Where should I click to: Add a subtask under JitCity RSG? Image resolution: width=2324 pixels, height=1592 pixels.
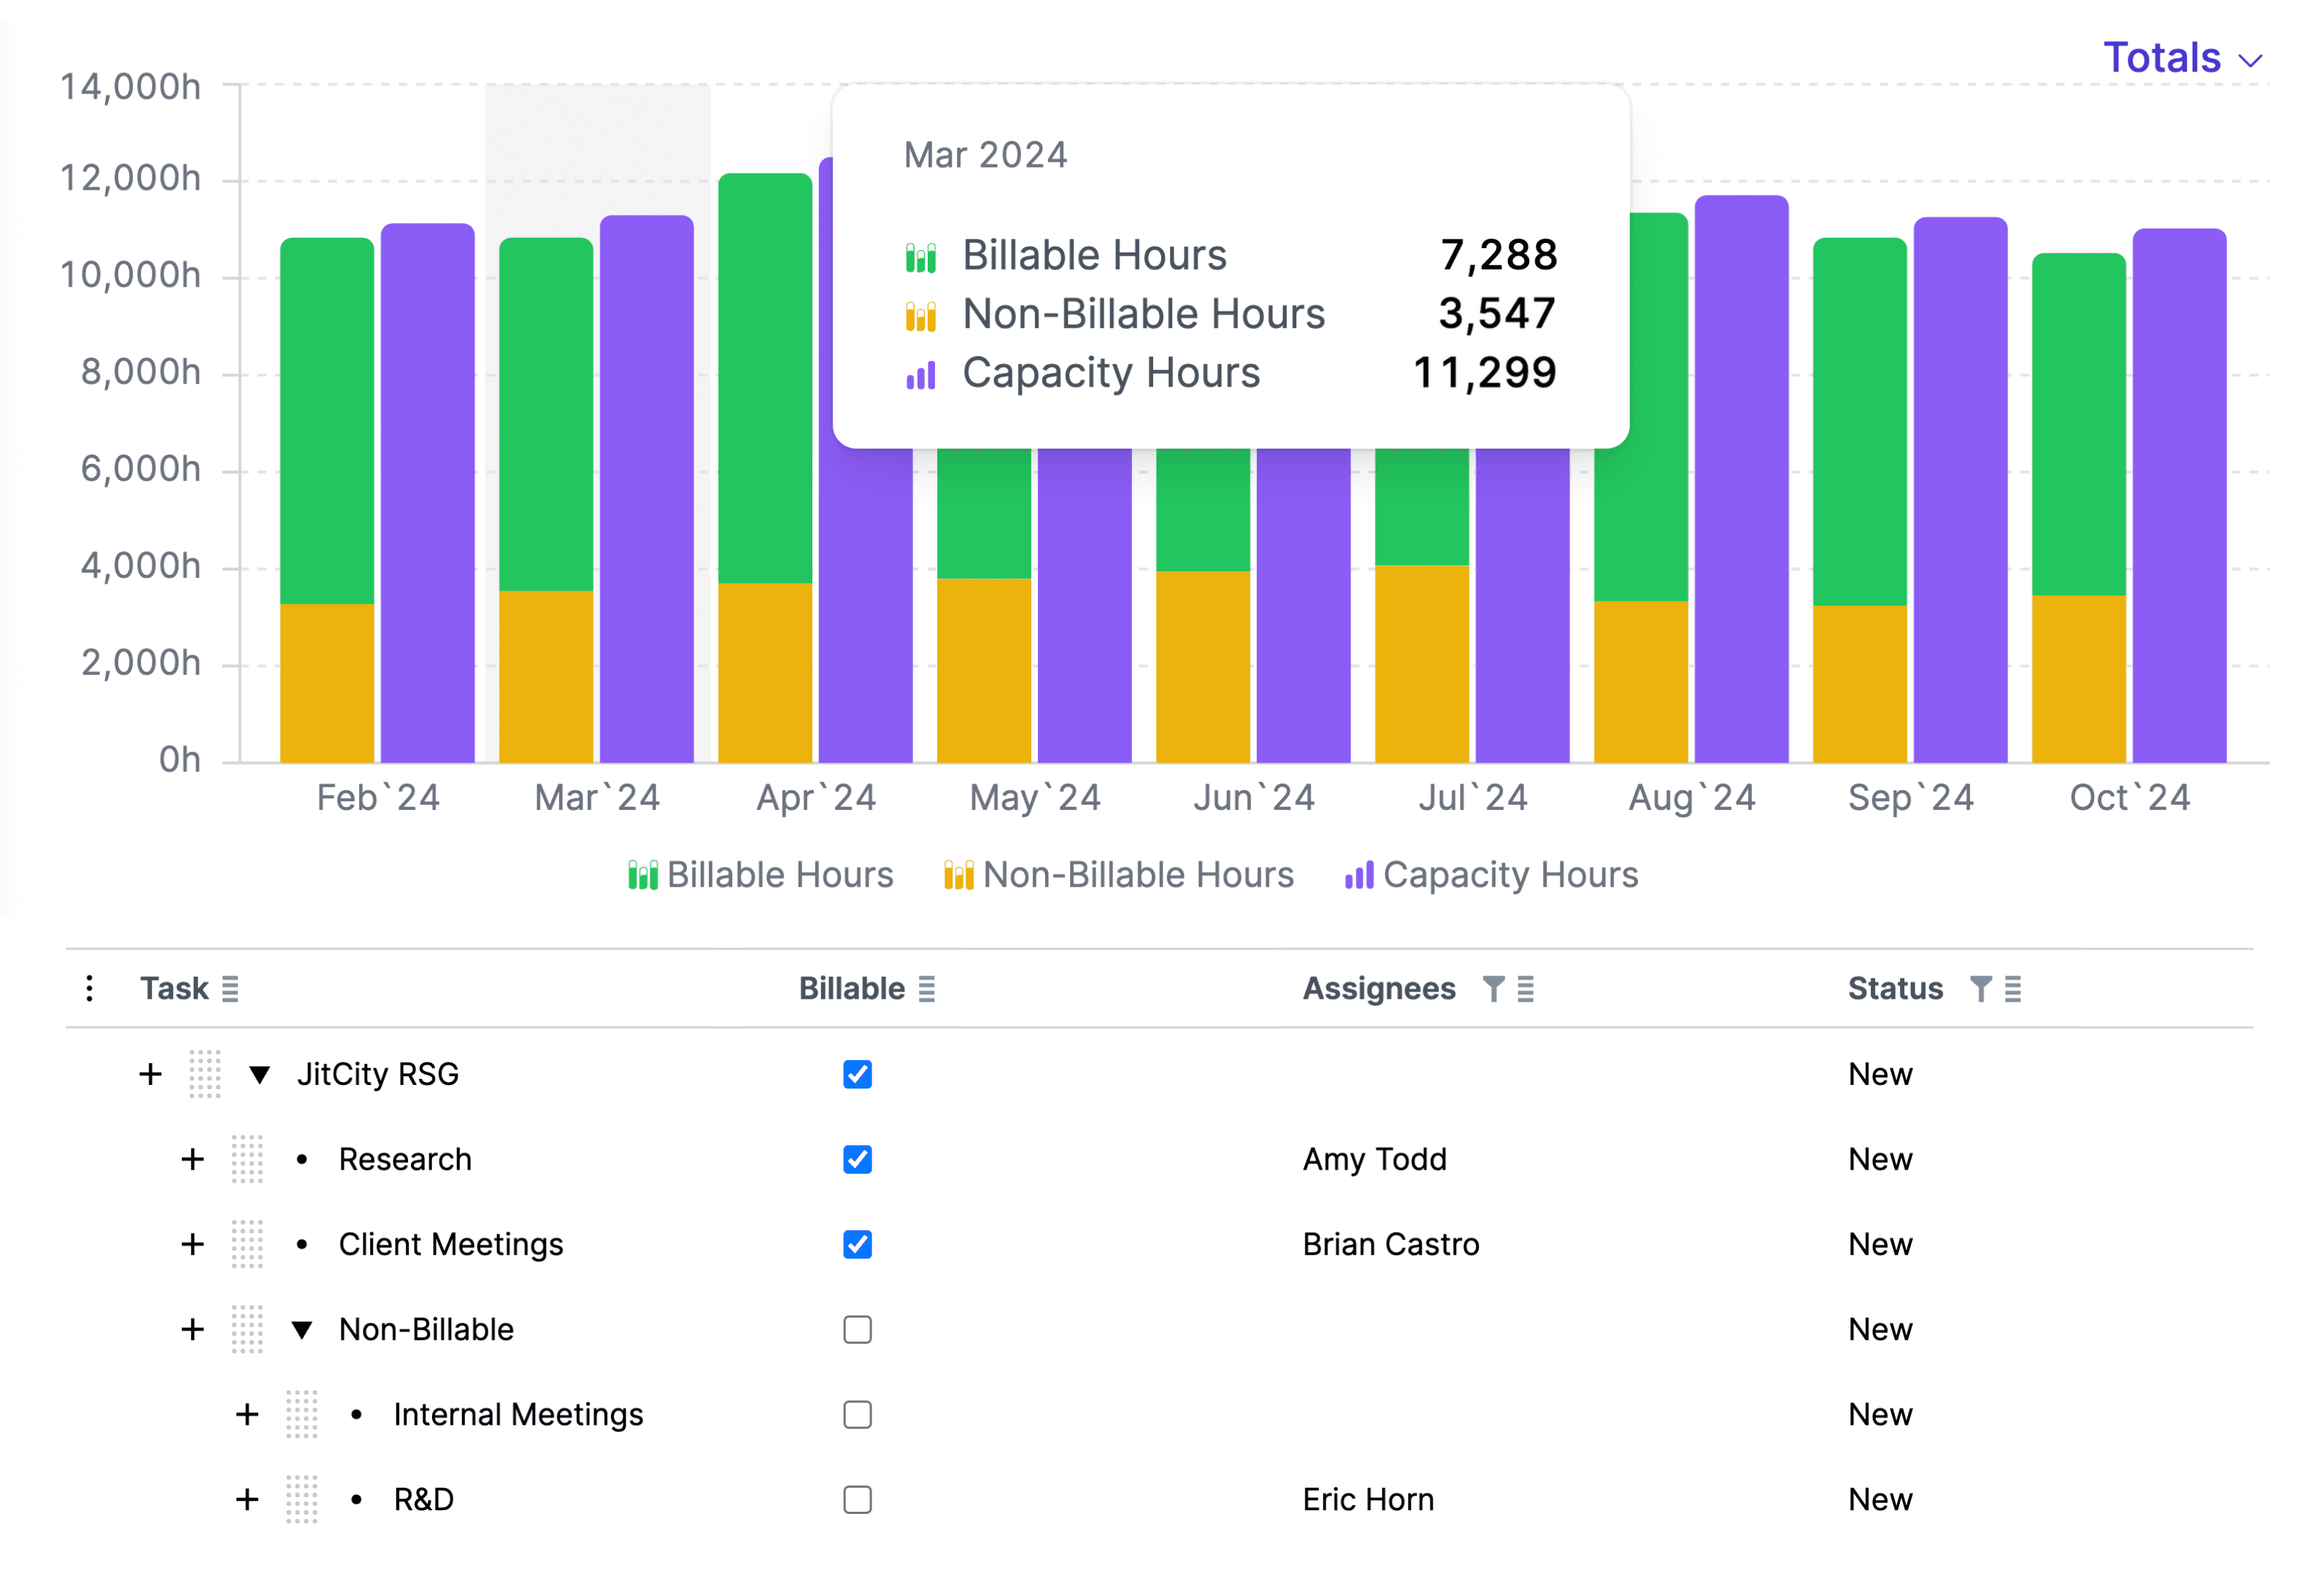[150, 1074]
